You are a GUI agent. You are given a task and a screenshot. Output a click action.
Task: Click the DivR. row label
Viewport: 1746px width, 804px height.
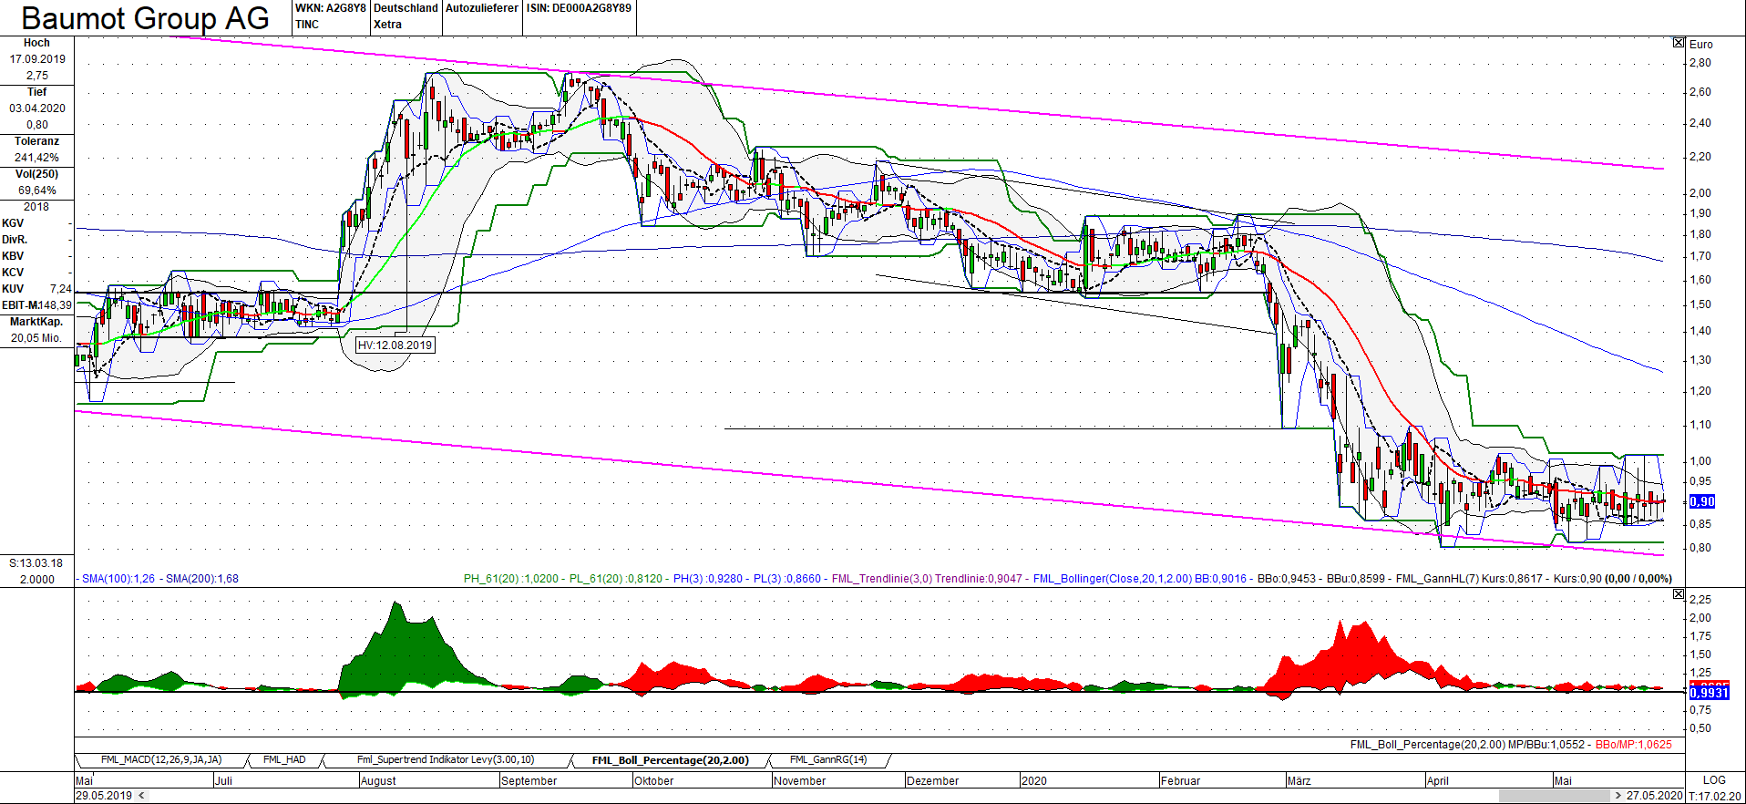[14, 240]
